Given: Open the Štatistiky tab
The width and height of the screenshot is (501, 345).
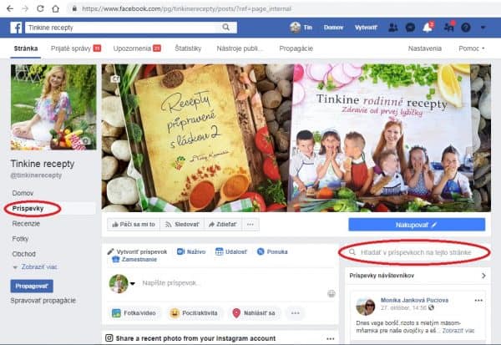Looking at the screenshot, I should pos(188,48).
